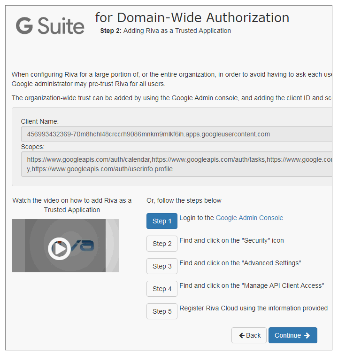338x356 pixels.
Task: Click the text 'Find and click on the "Manage API Client Access"'
Action: coord(252,285)
